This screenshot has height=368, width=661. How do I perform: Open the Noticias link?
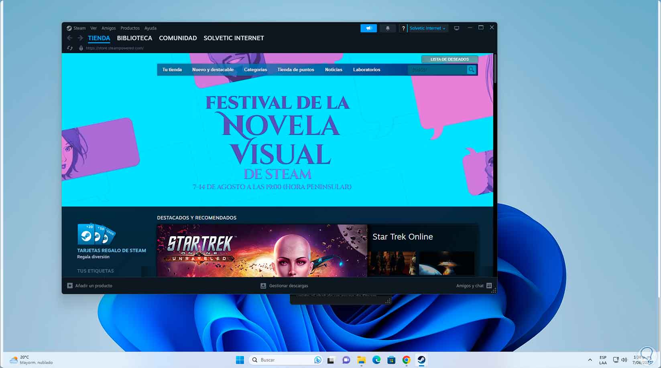click(x=334, y=70)
